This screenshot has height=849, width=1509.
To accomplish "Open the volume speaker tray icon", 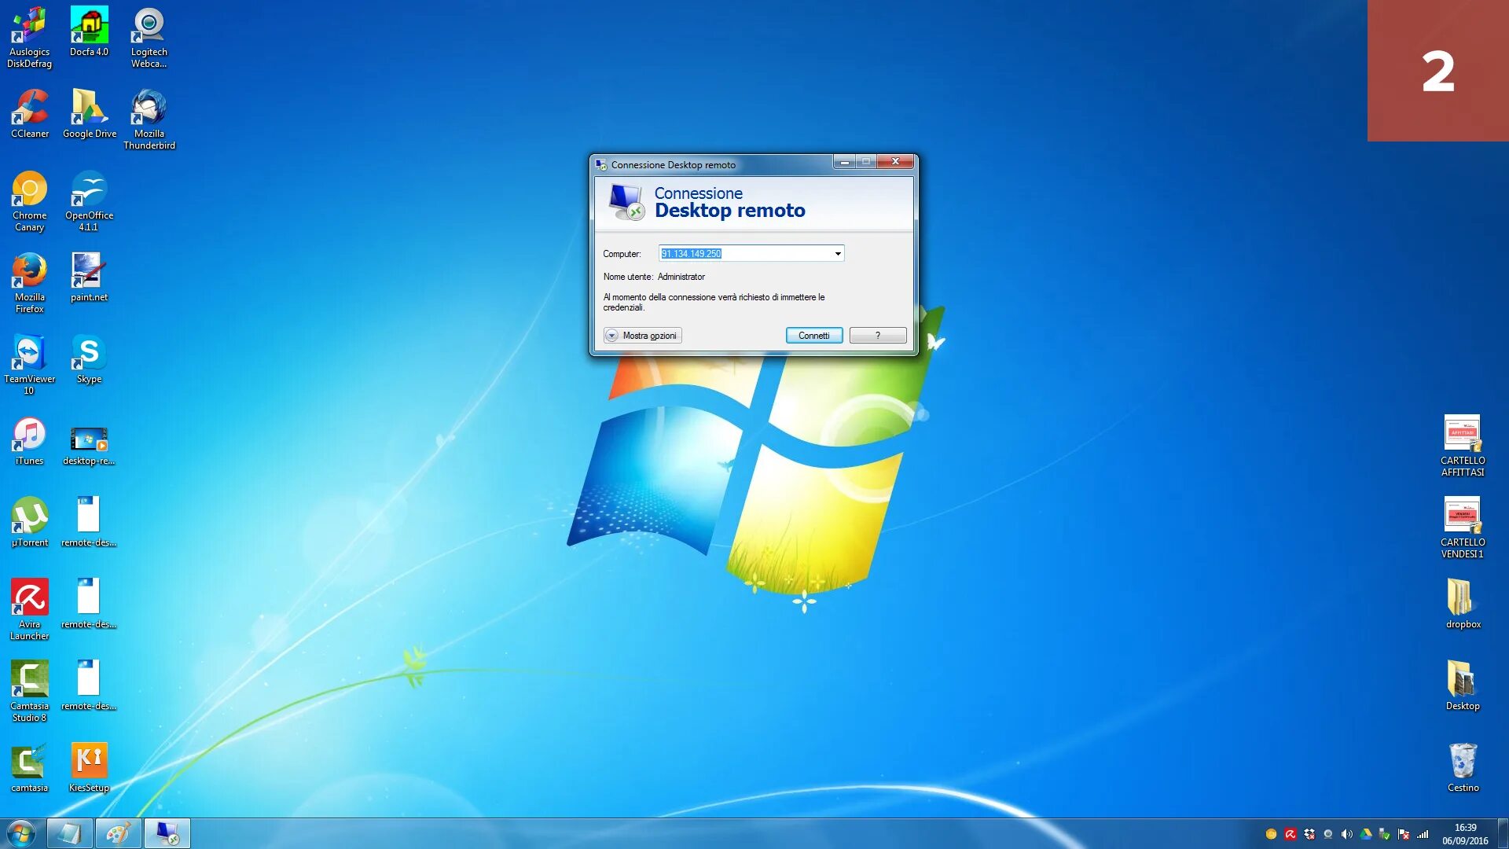I will click(1346, 834).
